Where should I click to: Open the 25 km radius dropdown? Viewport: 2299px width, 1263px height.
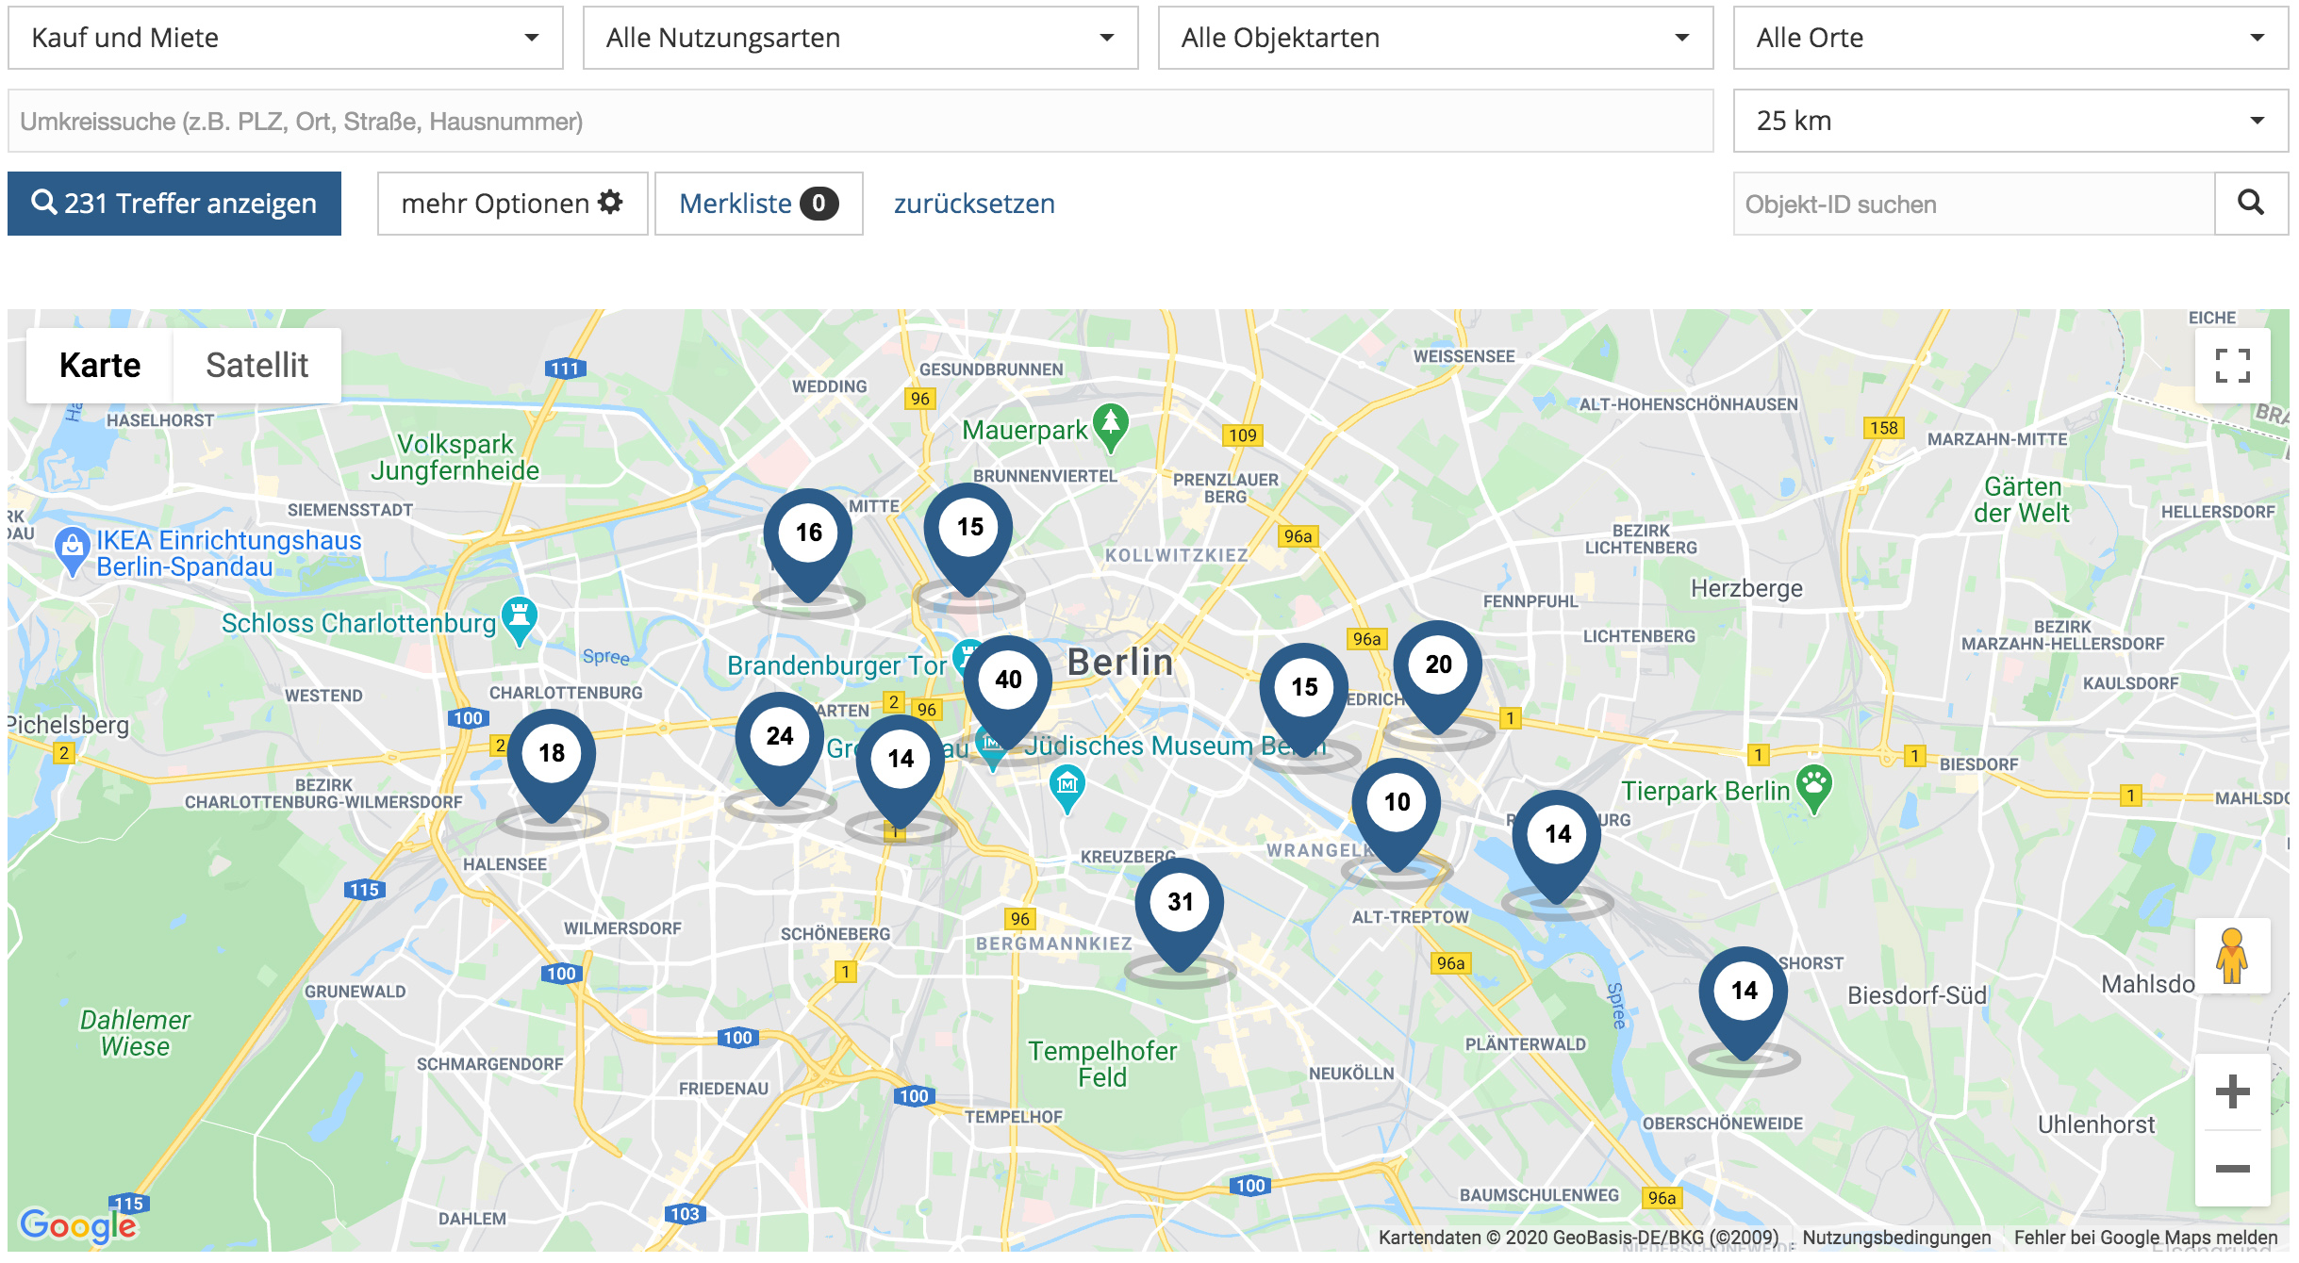click(2010, 121)
